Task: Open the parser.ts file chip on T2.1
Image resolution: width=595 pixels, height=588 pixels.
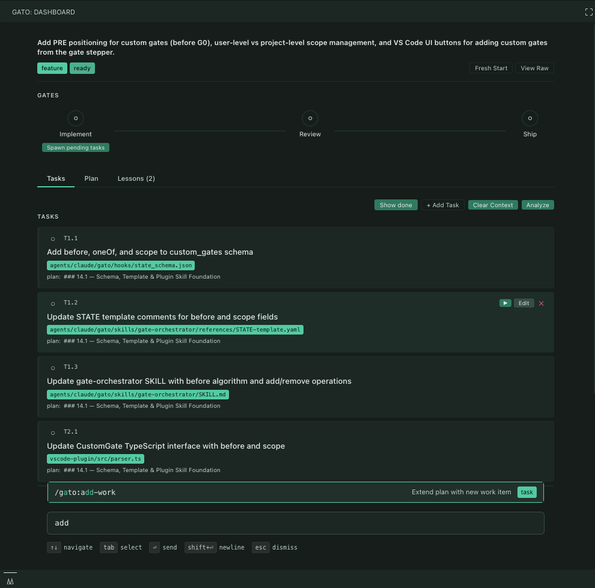Action: [95, 458]
